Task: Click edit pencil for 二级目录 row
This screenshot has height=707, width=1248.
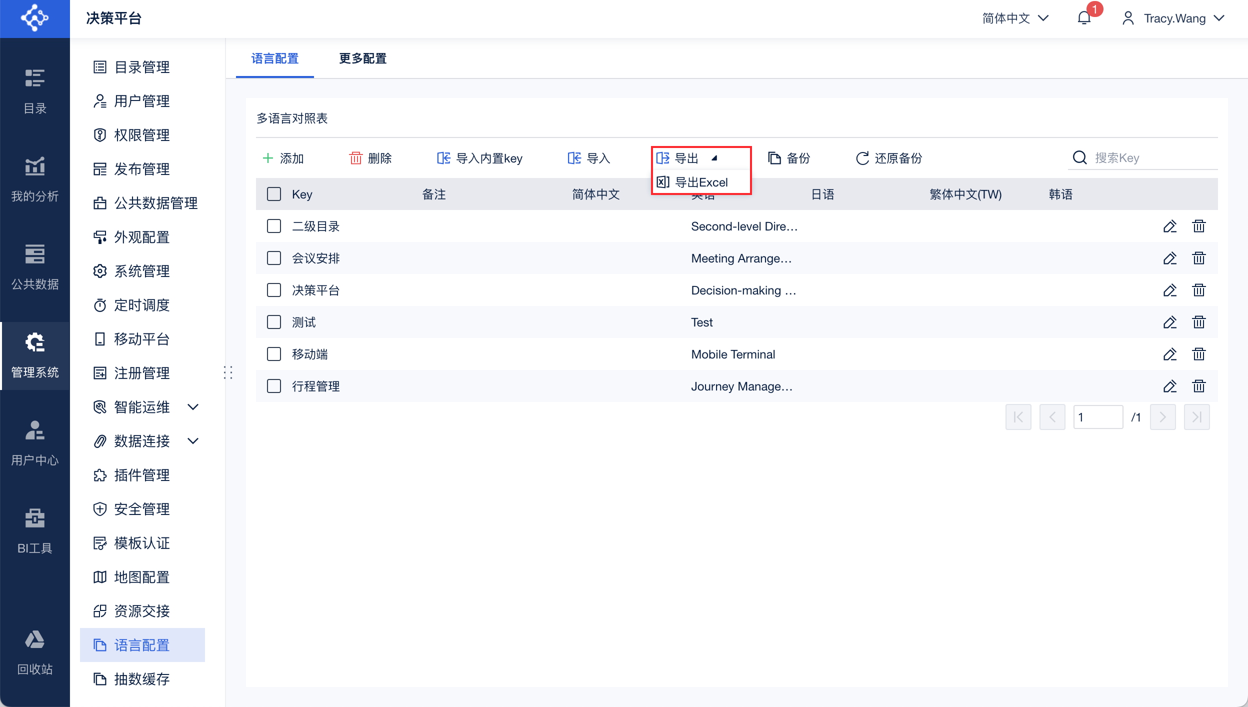Action: 1169,226
